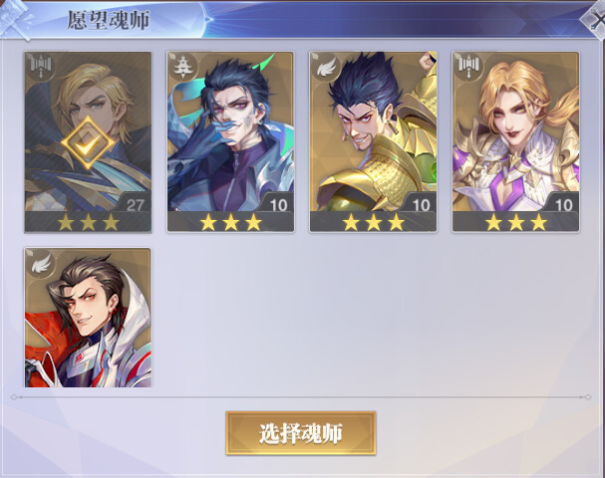Click the three stars under blonde woman card
605x478 pixels.
point(516,222)
